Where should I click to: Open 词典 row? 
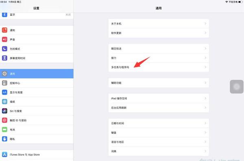tap(159, 151)
